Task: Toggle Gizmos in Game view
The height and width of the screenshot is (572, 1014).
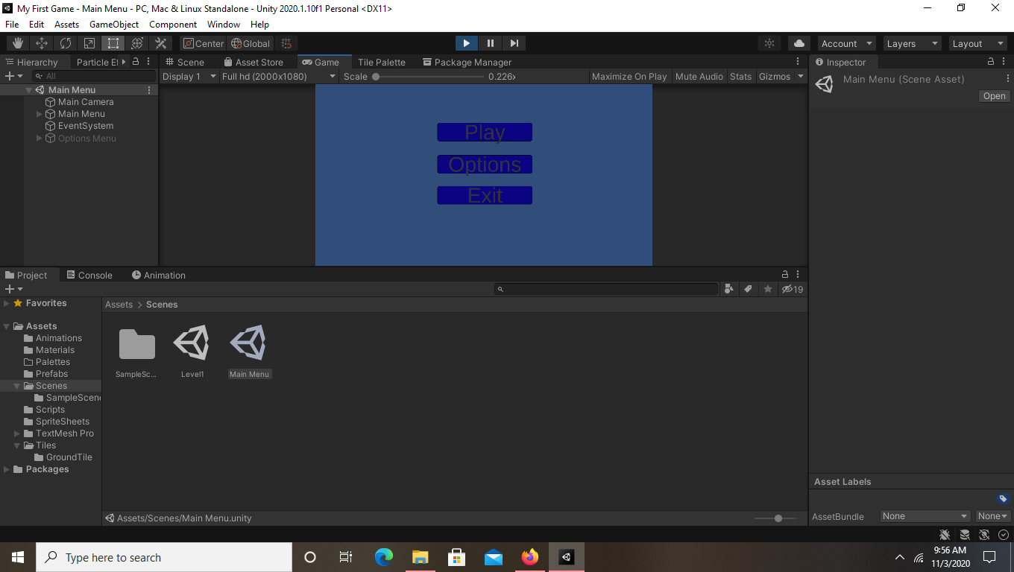Action: pos(775,76)
